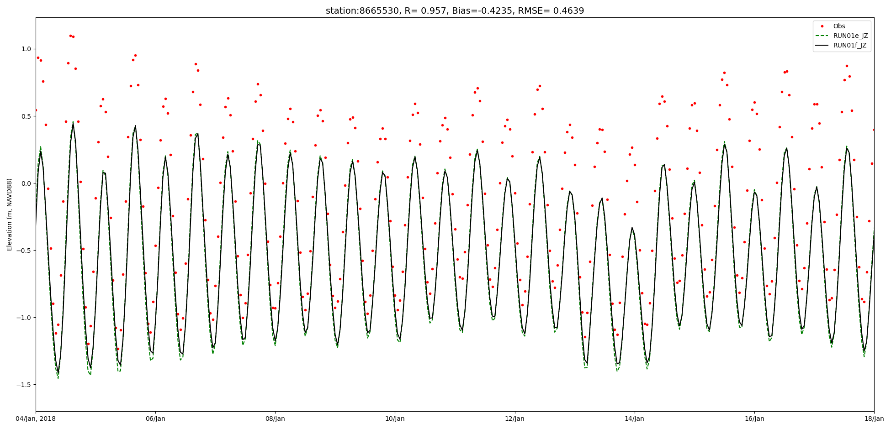Screen dimensions: 891x429
Task: Click the 1.0 y-axis tick label
Action: tap(26, 49)
